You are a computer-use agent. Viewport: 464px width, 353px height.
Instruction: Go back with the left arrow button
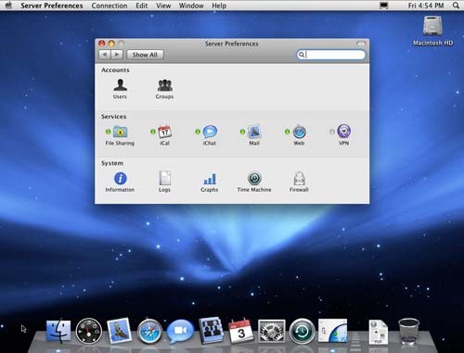tap(105, 55)
